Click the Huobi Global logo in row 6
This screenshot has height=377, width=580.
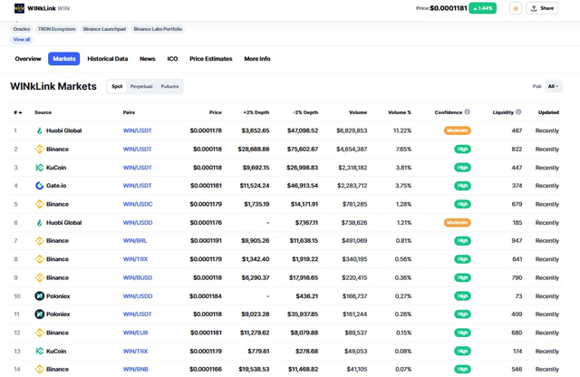point(39,223)
